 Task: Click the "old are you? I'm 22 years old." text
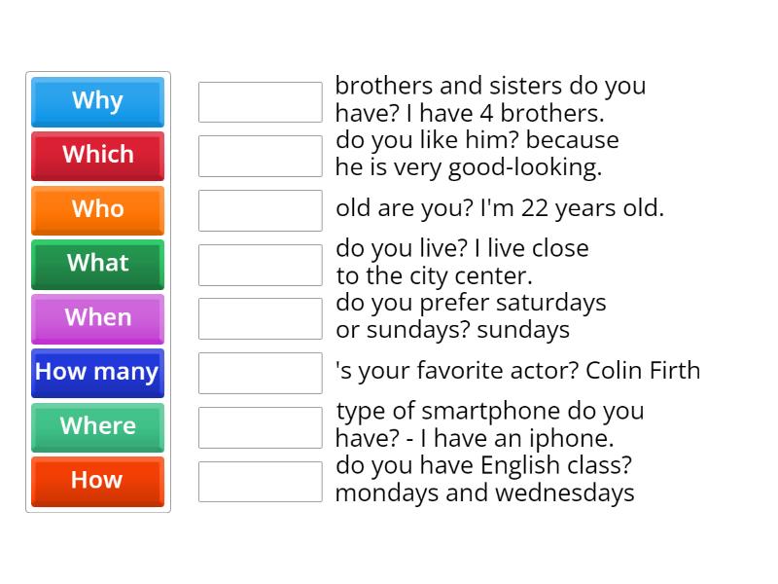pos(499,208)
